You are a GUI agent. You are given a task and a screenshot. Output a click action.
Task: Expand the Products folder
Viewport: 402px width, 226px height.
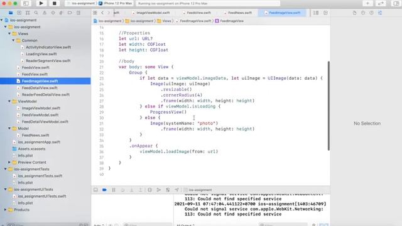coord(6,210)
